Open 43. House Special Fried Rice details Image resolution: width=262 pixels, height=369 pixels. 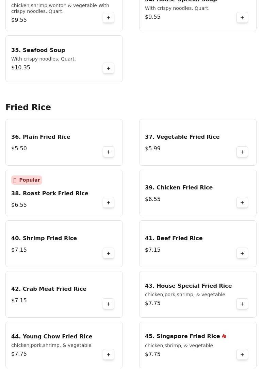tap(188, 286)
